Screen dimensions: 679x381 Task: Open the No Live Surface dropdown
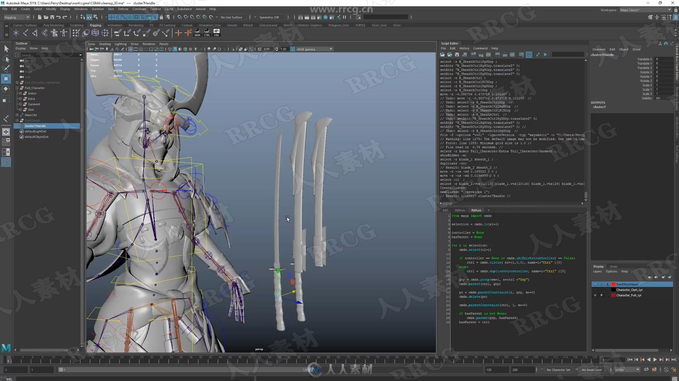point(233,17)
